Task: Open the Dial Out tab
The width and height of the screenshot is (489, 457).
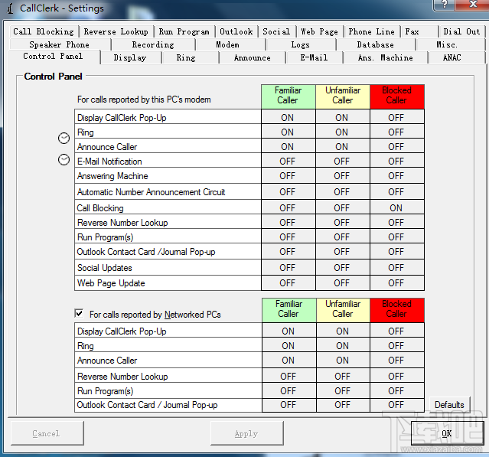Action: (x=461, y=31)
